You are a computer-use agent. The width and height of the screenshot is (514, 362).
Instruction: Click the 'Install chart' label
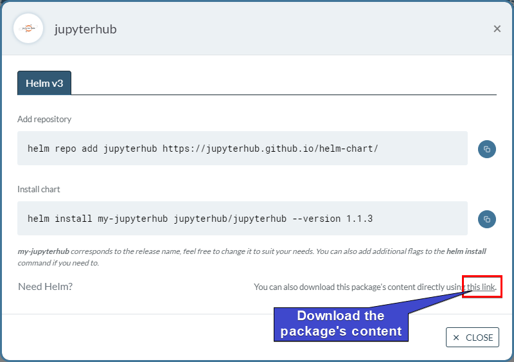39,190
